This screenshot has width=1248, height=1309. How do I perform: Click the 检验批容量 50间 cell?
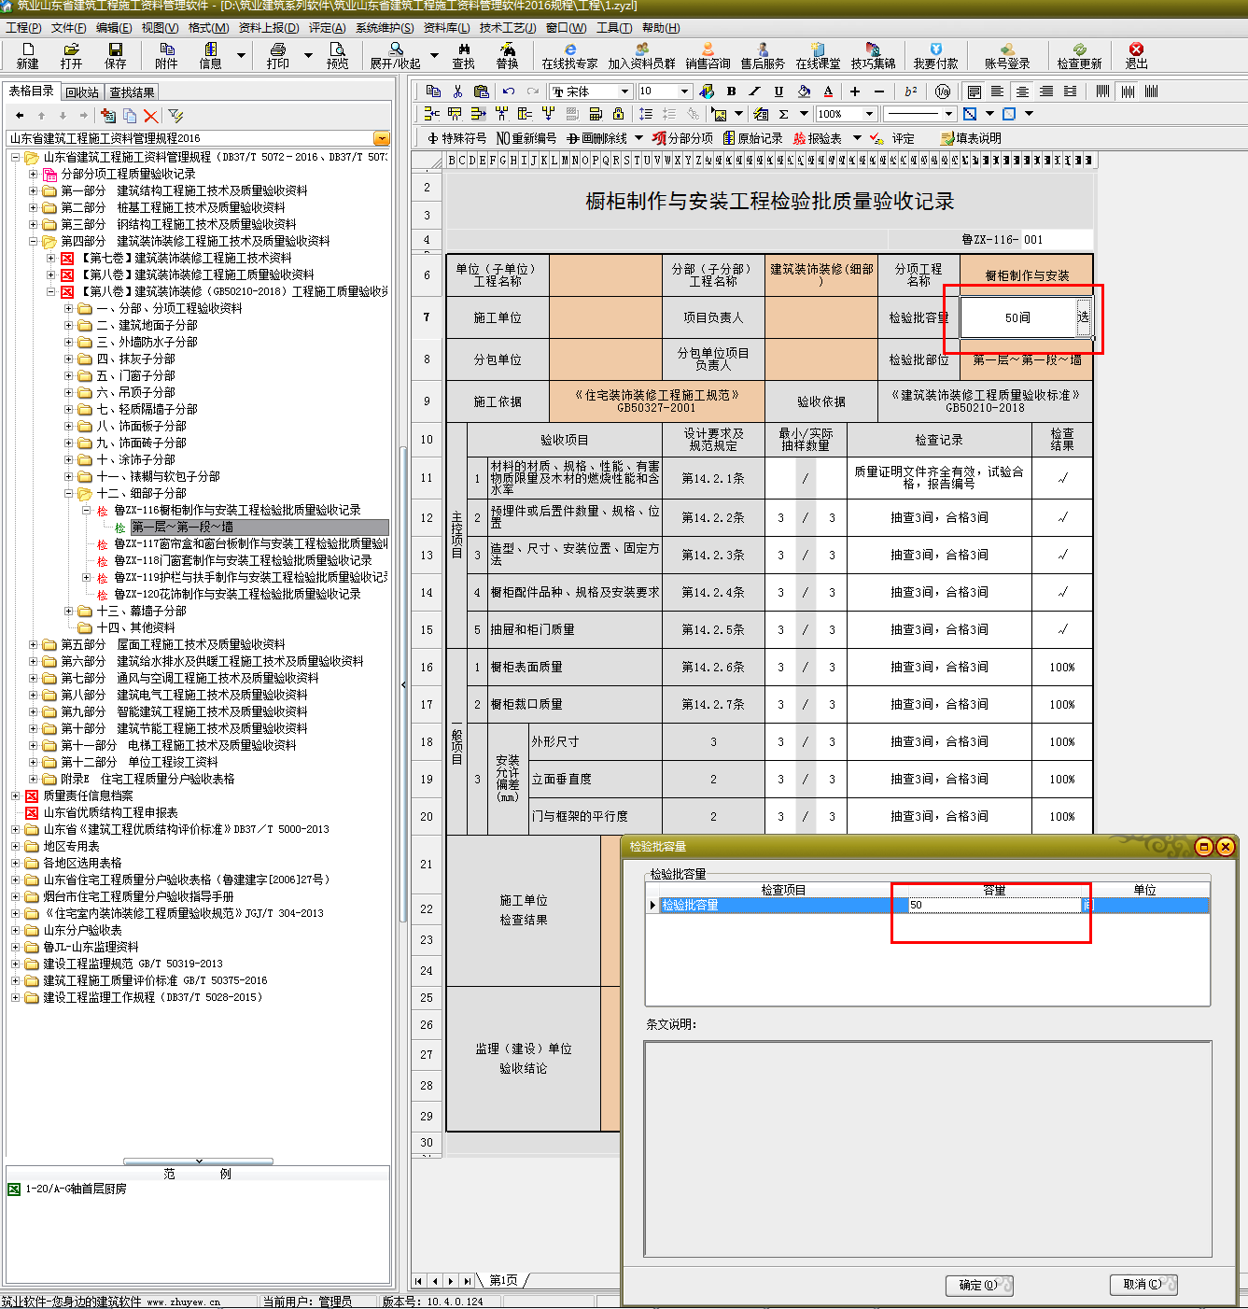(1017, 317)
